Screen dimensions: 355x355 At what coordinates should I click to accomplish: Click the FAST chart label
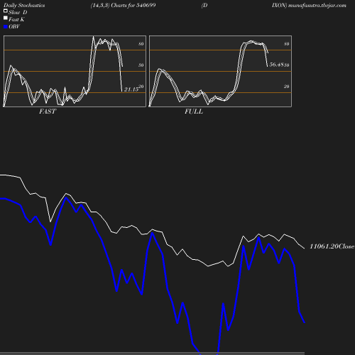click(x=48, y=111)
